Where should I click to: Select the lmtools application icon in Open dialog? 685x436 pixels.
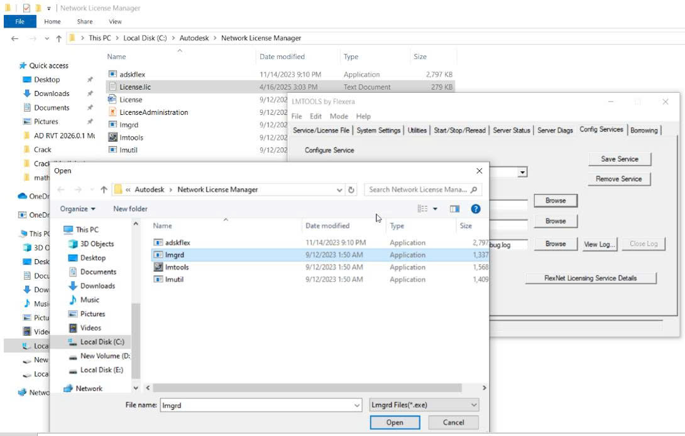pos(158,267)
